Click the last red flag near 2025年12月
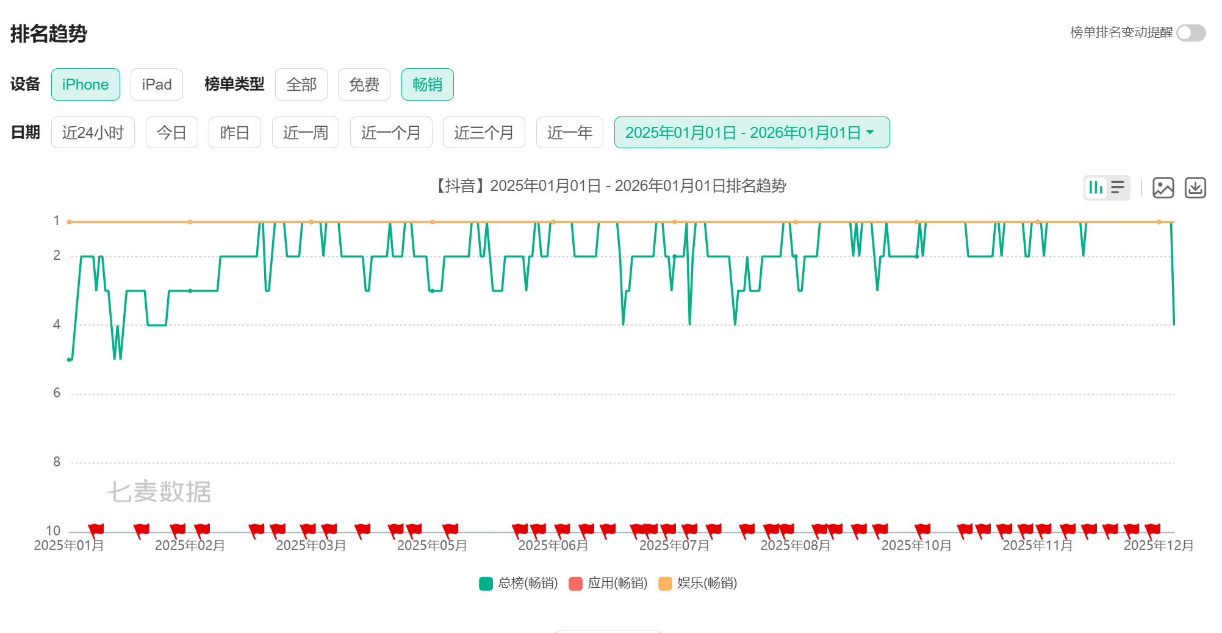 (1152, 529)
